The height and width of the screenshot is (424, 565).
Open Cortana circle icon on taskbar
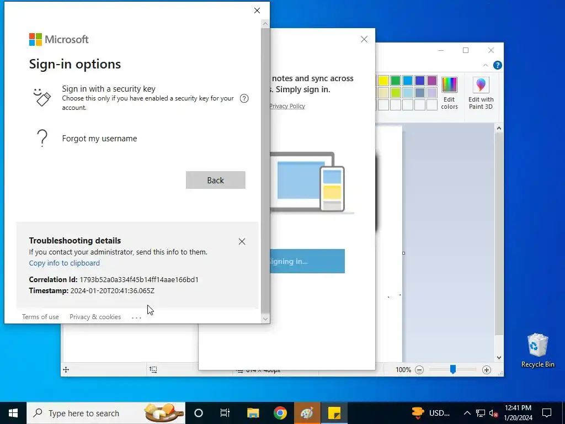coord(199,413)
